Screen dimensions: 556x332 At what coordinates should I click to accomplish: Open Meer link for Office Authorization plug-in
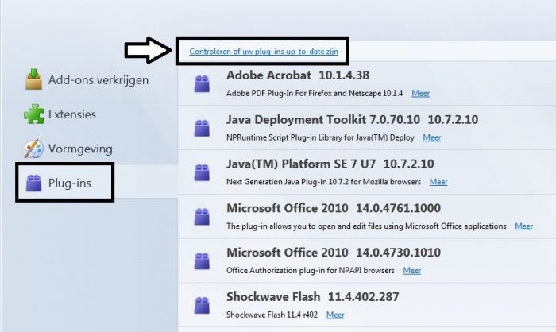(411, 271)
